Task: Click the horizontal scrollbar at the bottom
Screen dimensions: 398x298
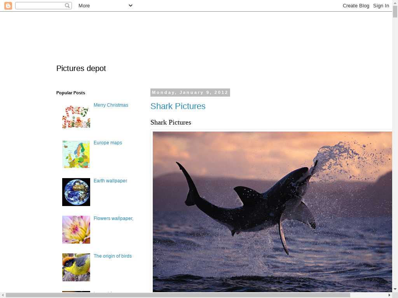Action: 178,295
